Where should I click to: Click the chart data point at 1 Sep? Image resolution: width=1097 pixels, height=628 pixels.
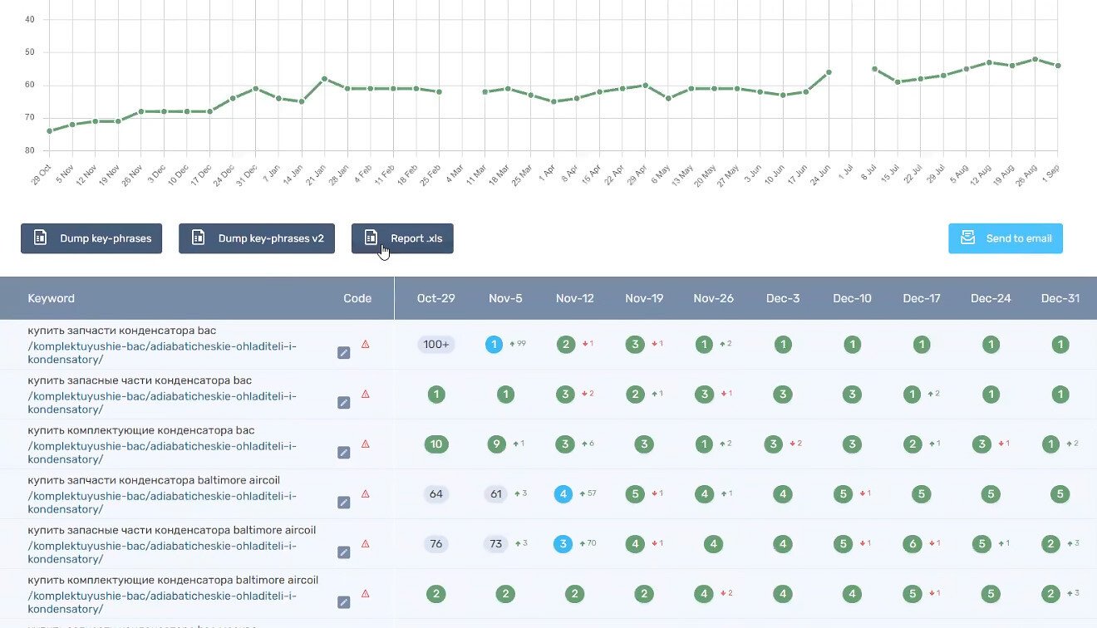(x=1058, y=66)
